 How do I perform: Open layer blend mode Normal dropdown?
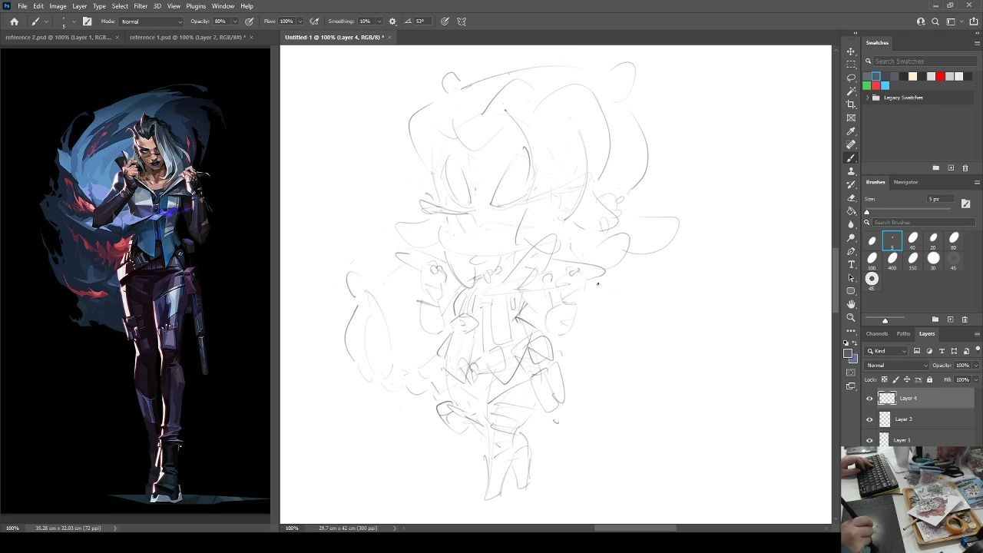pyautogui.click(x=897, y=366)
